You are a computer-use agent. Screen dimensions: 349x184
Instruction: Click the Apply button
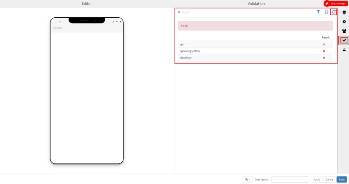click(317, 180)
